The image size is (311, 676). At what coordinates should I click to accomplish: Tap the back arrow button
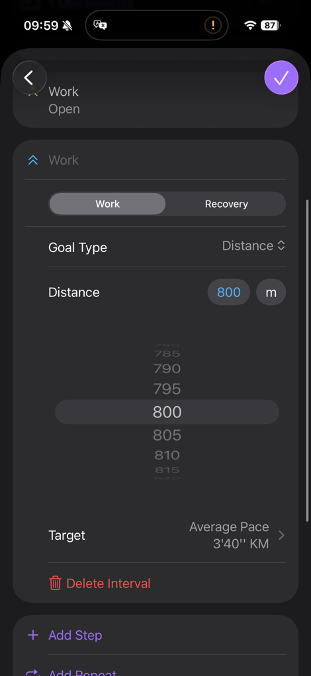coord(29,77)
